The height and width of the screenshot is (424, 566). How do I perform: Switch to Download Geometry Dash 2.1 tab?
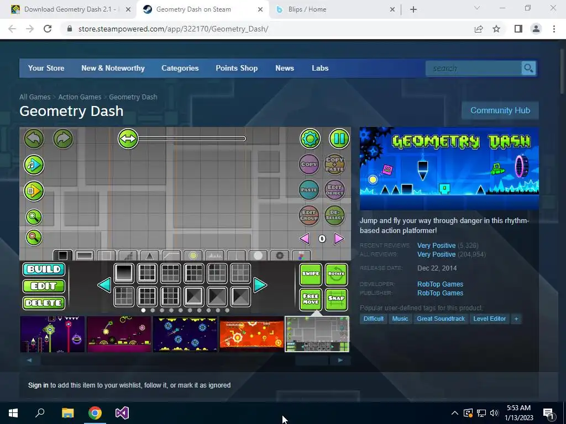coord(70,9)
